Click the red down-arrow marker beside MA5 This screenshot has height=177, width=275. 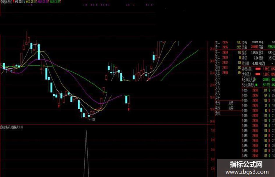(x=13, y=1)
